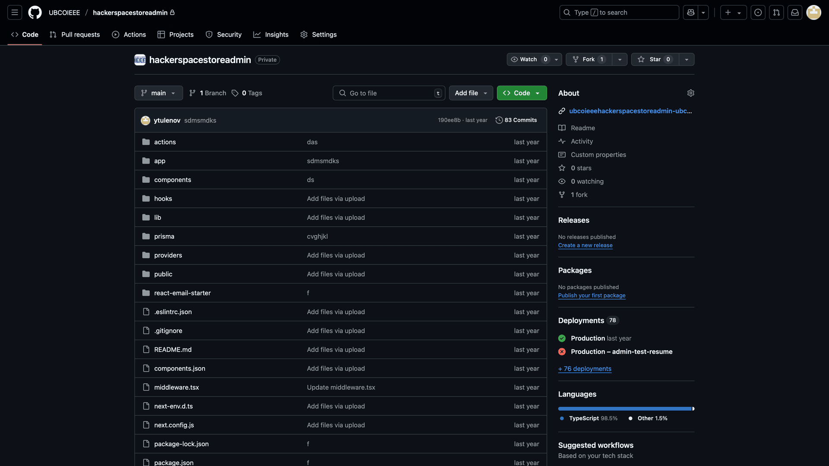This screenshot has height=466, width=829.
Task: Open the Activity link in About
Action: [582, 142]
